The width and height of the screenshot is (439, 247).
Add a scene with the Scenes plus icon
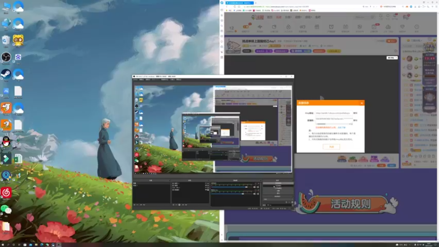134,205
